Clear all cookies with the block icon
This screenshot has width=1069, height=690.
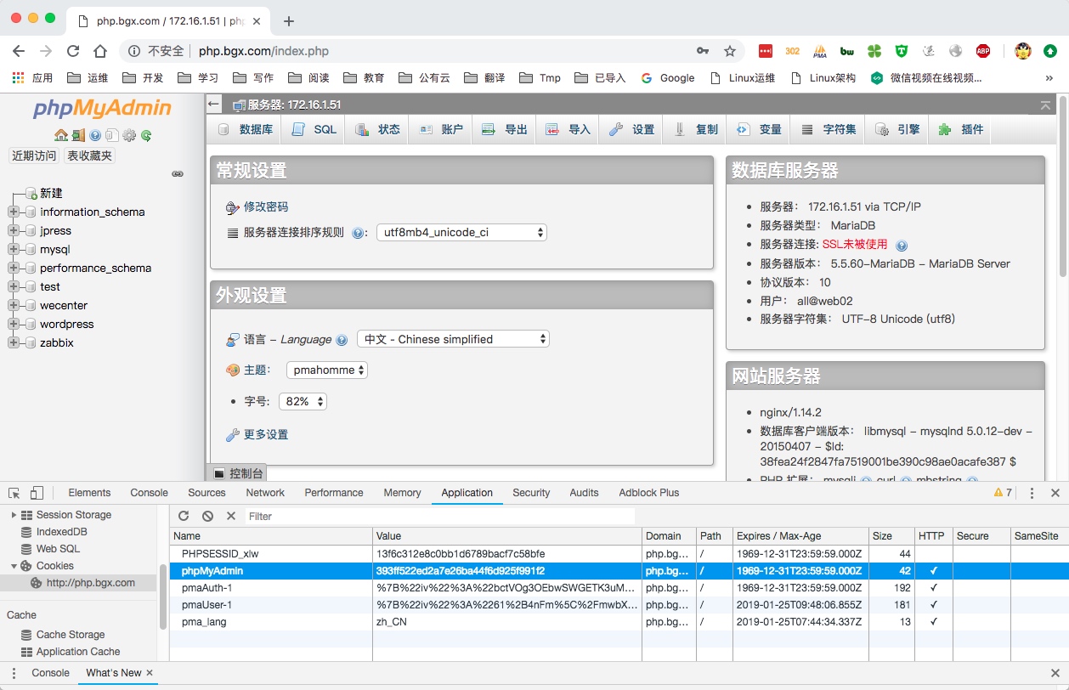click(207, 516)
